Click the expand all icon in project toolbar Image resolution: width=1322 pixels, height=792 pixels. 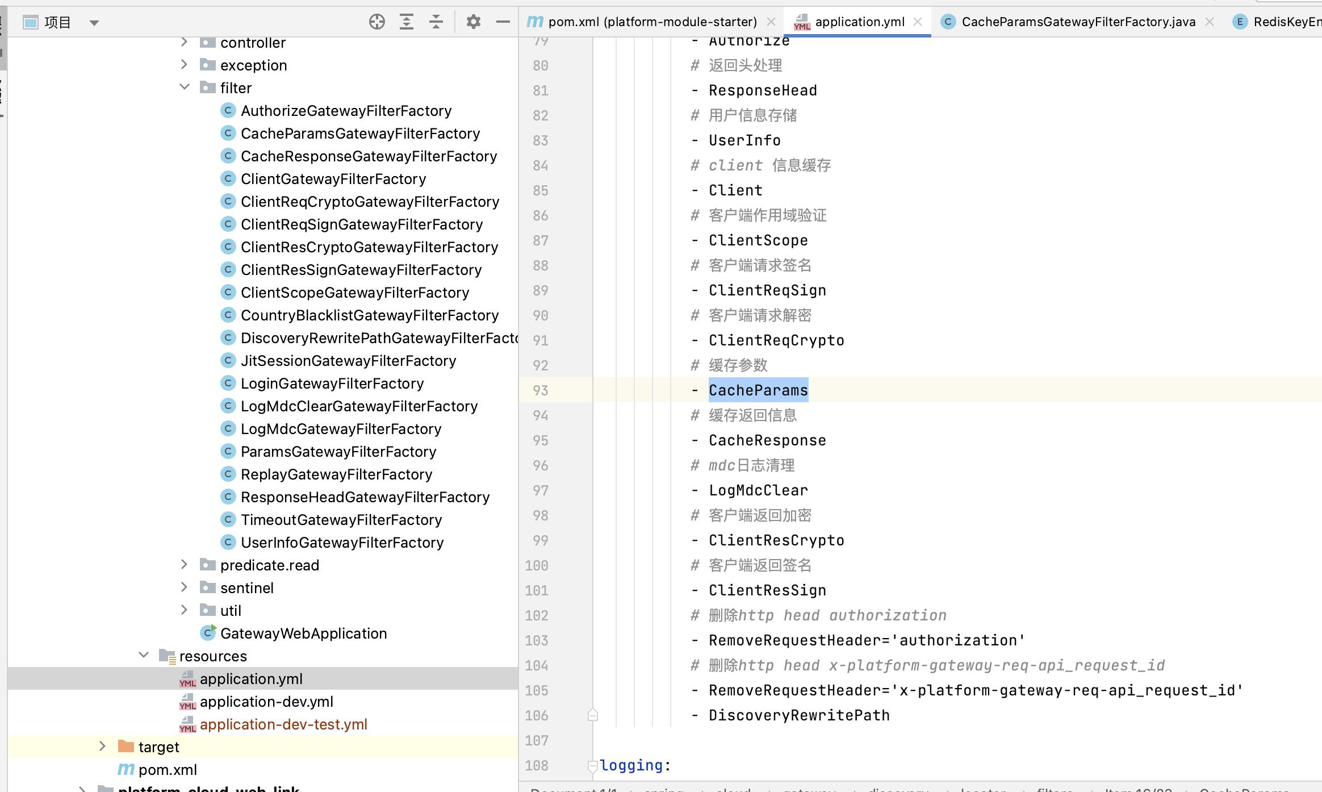[x=407, y=22]
